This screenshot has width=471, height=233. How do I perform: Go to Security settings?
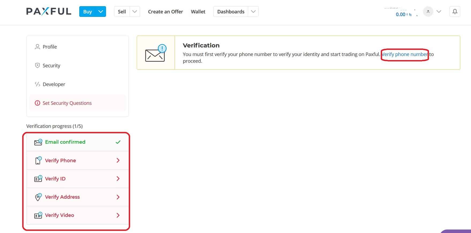[x=51, y=65]
